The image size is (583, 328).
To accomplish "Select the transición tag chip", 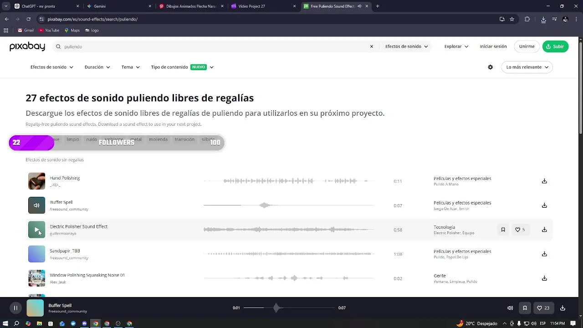I will click(x=184, y=139).
